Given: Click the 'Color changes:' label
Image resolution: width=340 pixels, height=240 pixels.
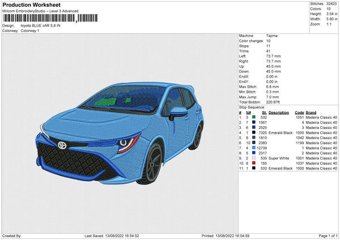Looking at the screenshot, I should coord(251,41).
